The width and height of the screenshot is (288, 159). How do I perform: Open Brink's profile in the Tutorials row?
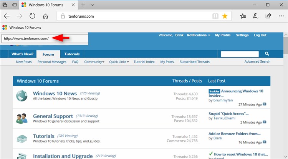click(x=218, y=138)
